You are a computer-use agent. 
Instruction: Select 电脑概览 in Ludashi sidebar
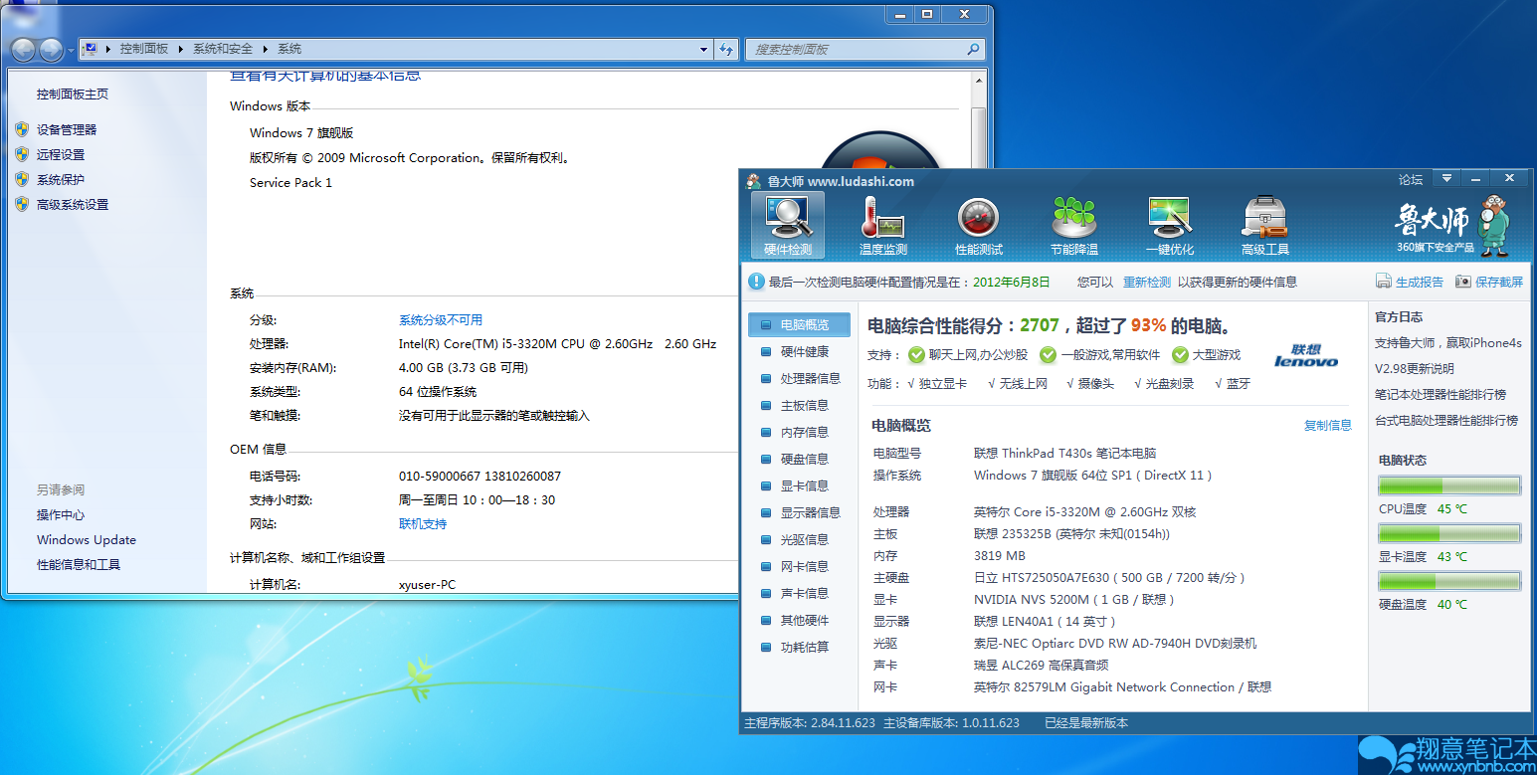coord(800,324)
